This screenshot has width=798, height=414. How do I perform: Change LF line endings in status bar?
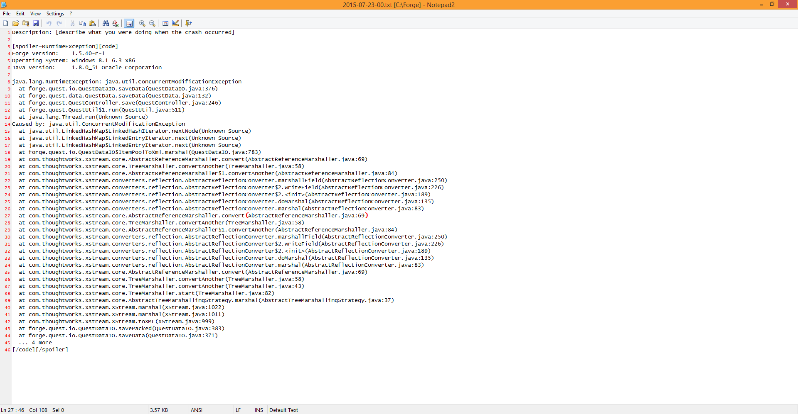point(238,410)
